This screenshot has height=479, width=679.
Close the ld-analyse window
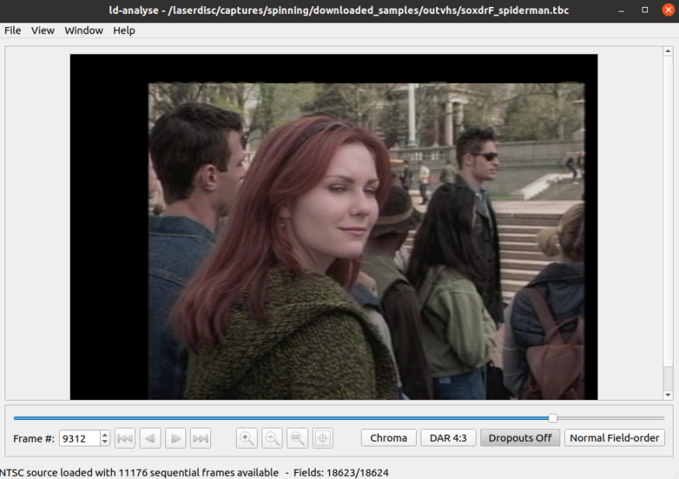click(668, 10)
